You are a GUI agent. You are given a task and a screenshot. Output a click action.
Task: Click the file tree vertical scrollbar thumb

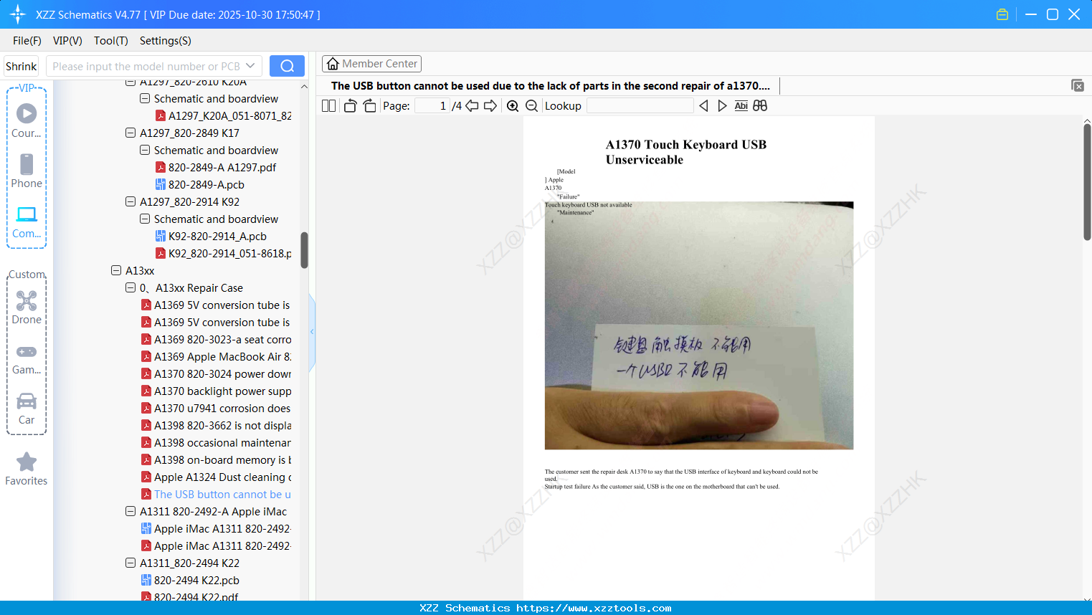point(304,249)
